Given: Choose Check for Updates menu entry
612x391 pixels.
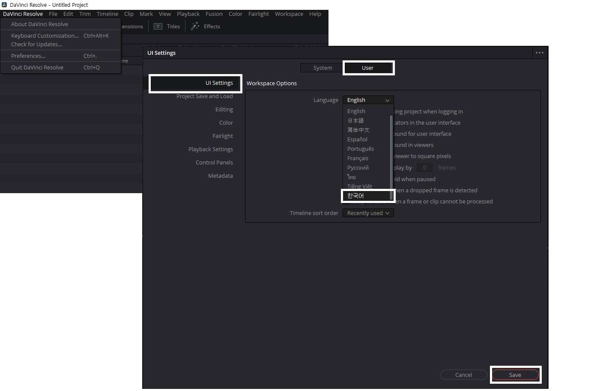Looking at the screenshot, I should pyautogui.click(x=60, y=44).
